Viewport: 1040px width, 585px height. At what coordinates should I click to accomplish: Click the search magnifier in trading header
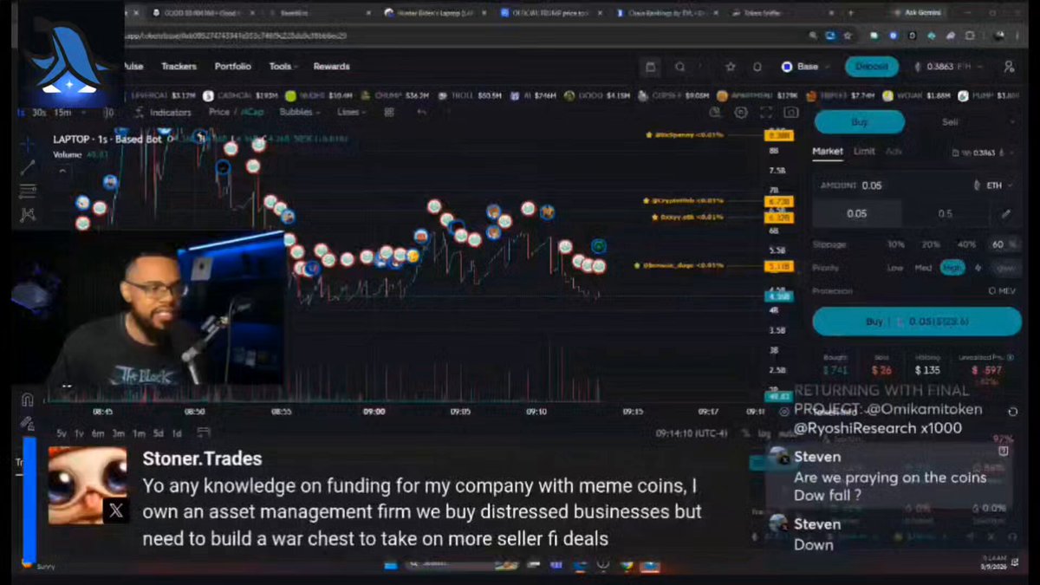point(680,67)
